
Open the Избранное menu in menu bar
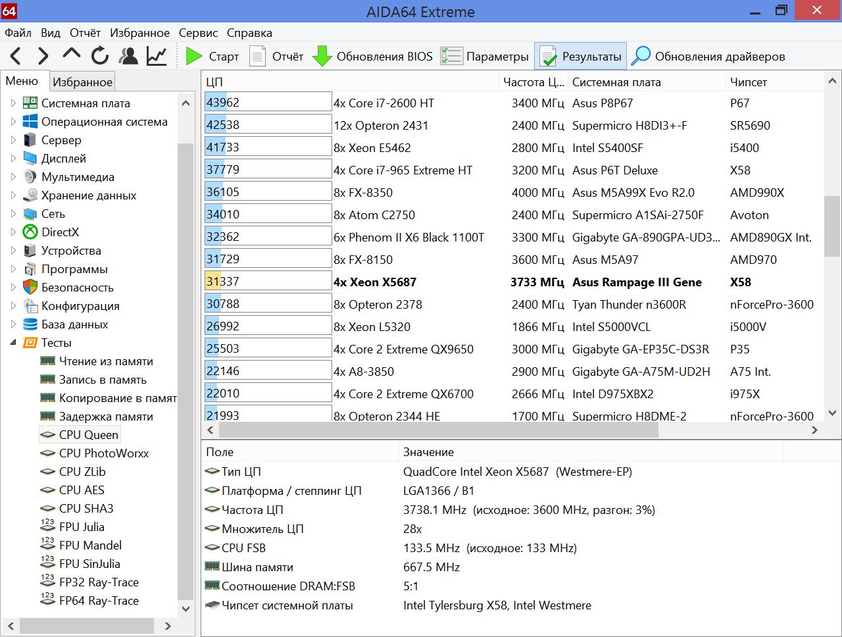point(139,33)
